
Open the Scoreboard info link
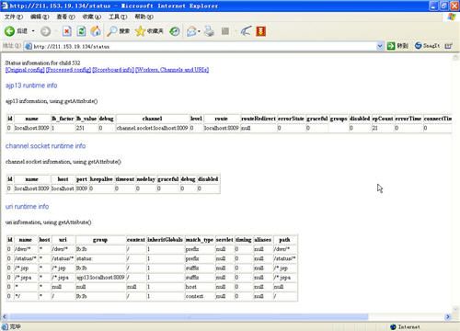pos(113,70)
